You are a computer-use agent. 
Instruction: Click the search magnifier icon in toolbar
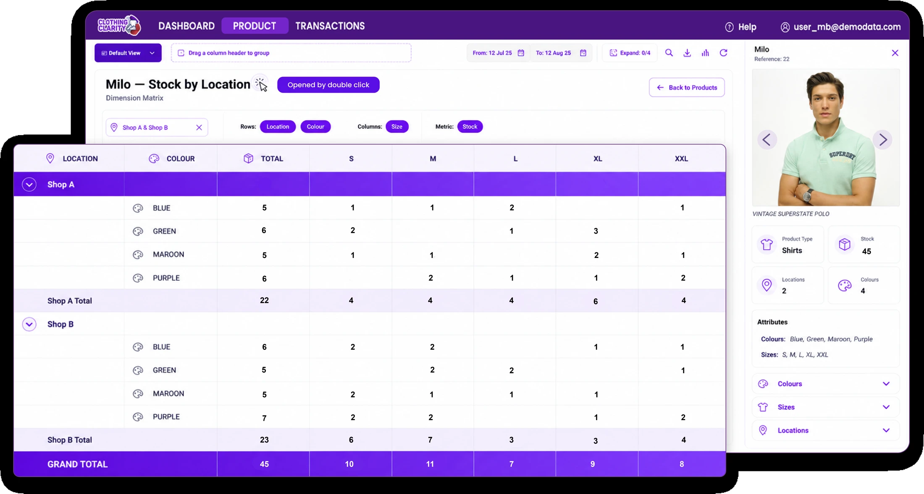[x=669, y=53]
